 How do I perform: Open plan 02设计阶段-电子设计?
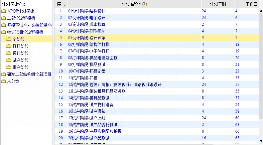point(87,18)
